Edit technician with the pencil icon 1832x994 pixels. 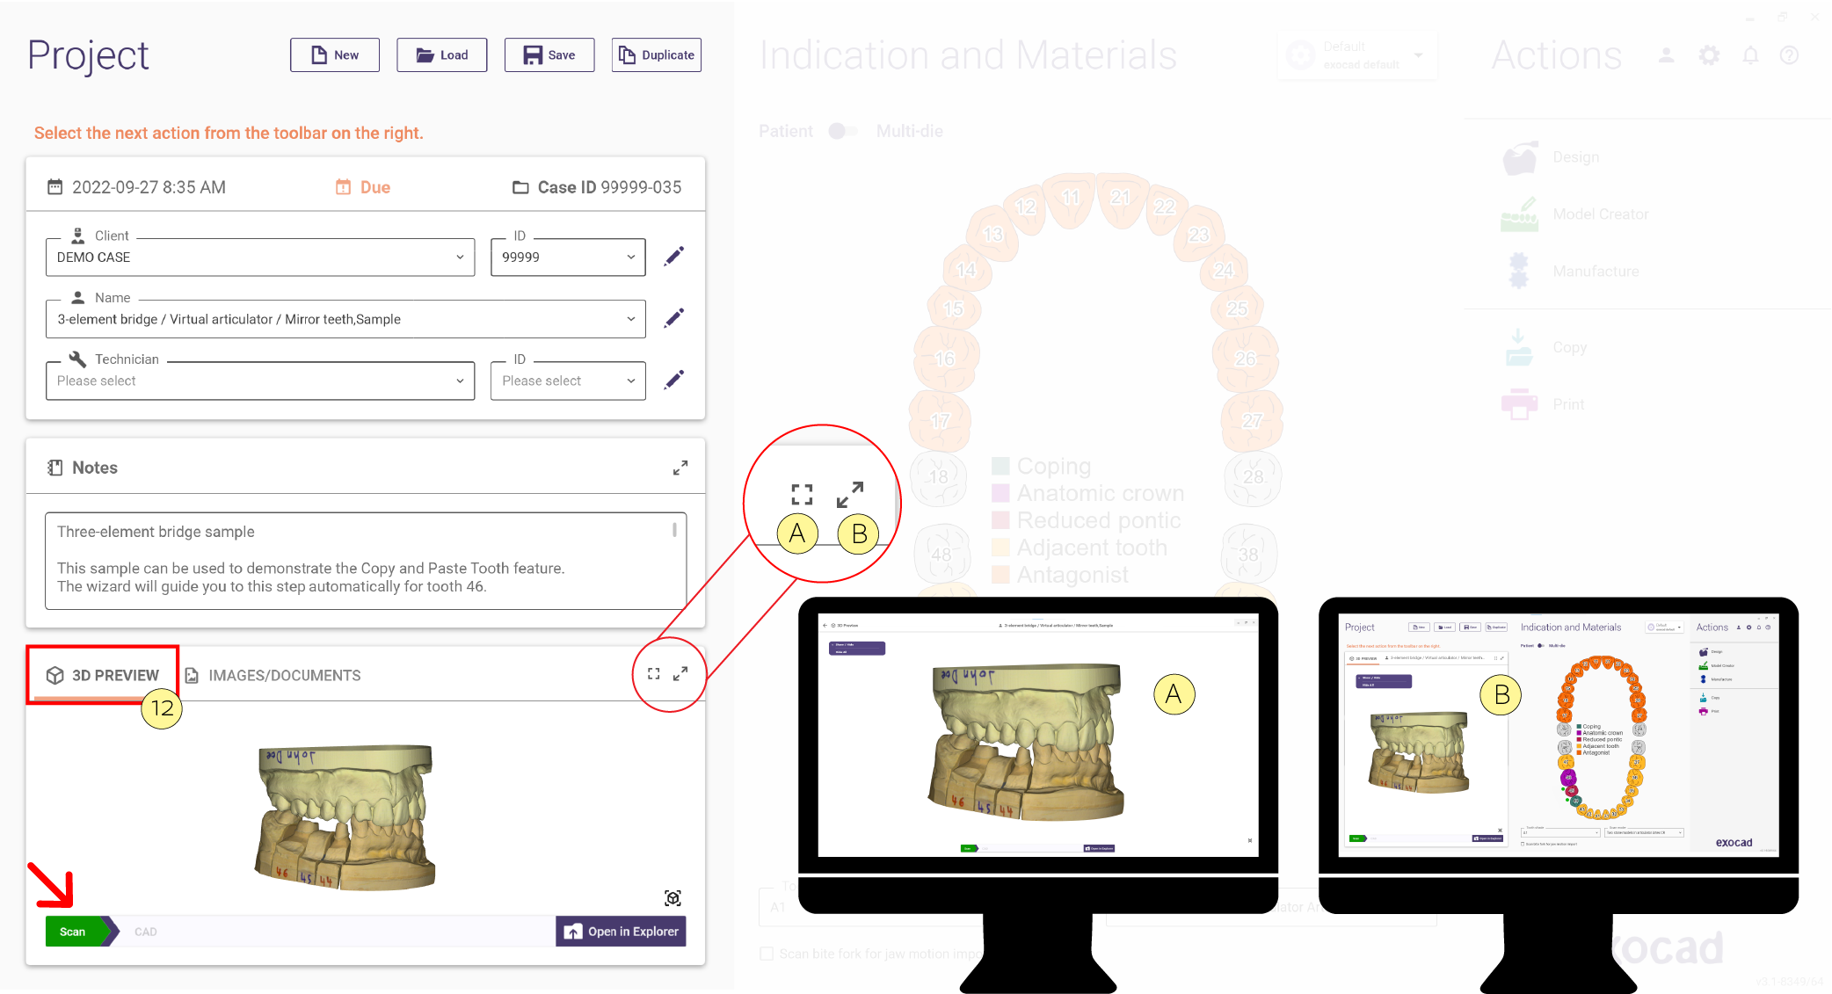click(x=674, y=380)
